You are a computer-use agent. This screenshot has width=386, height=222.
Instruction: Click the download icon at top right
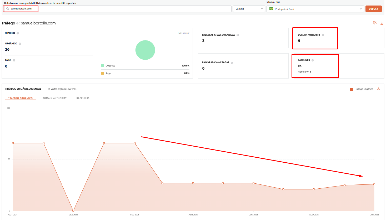coord(382,23)
